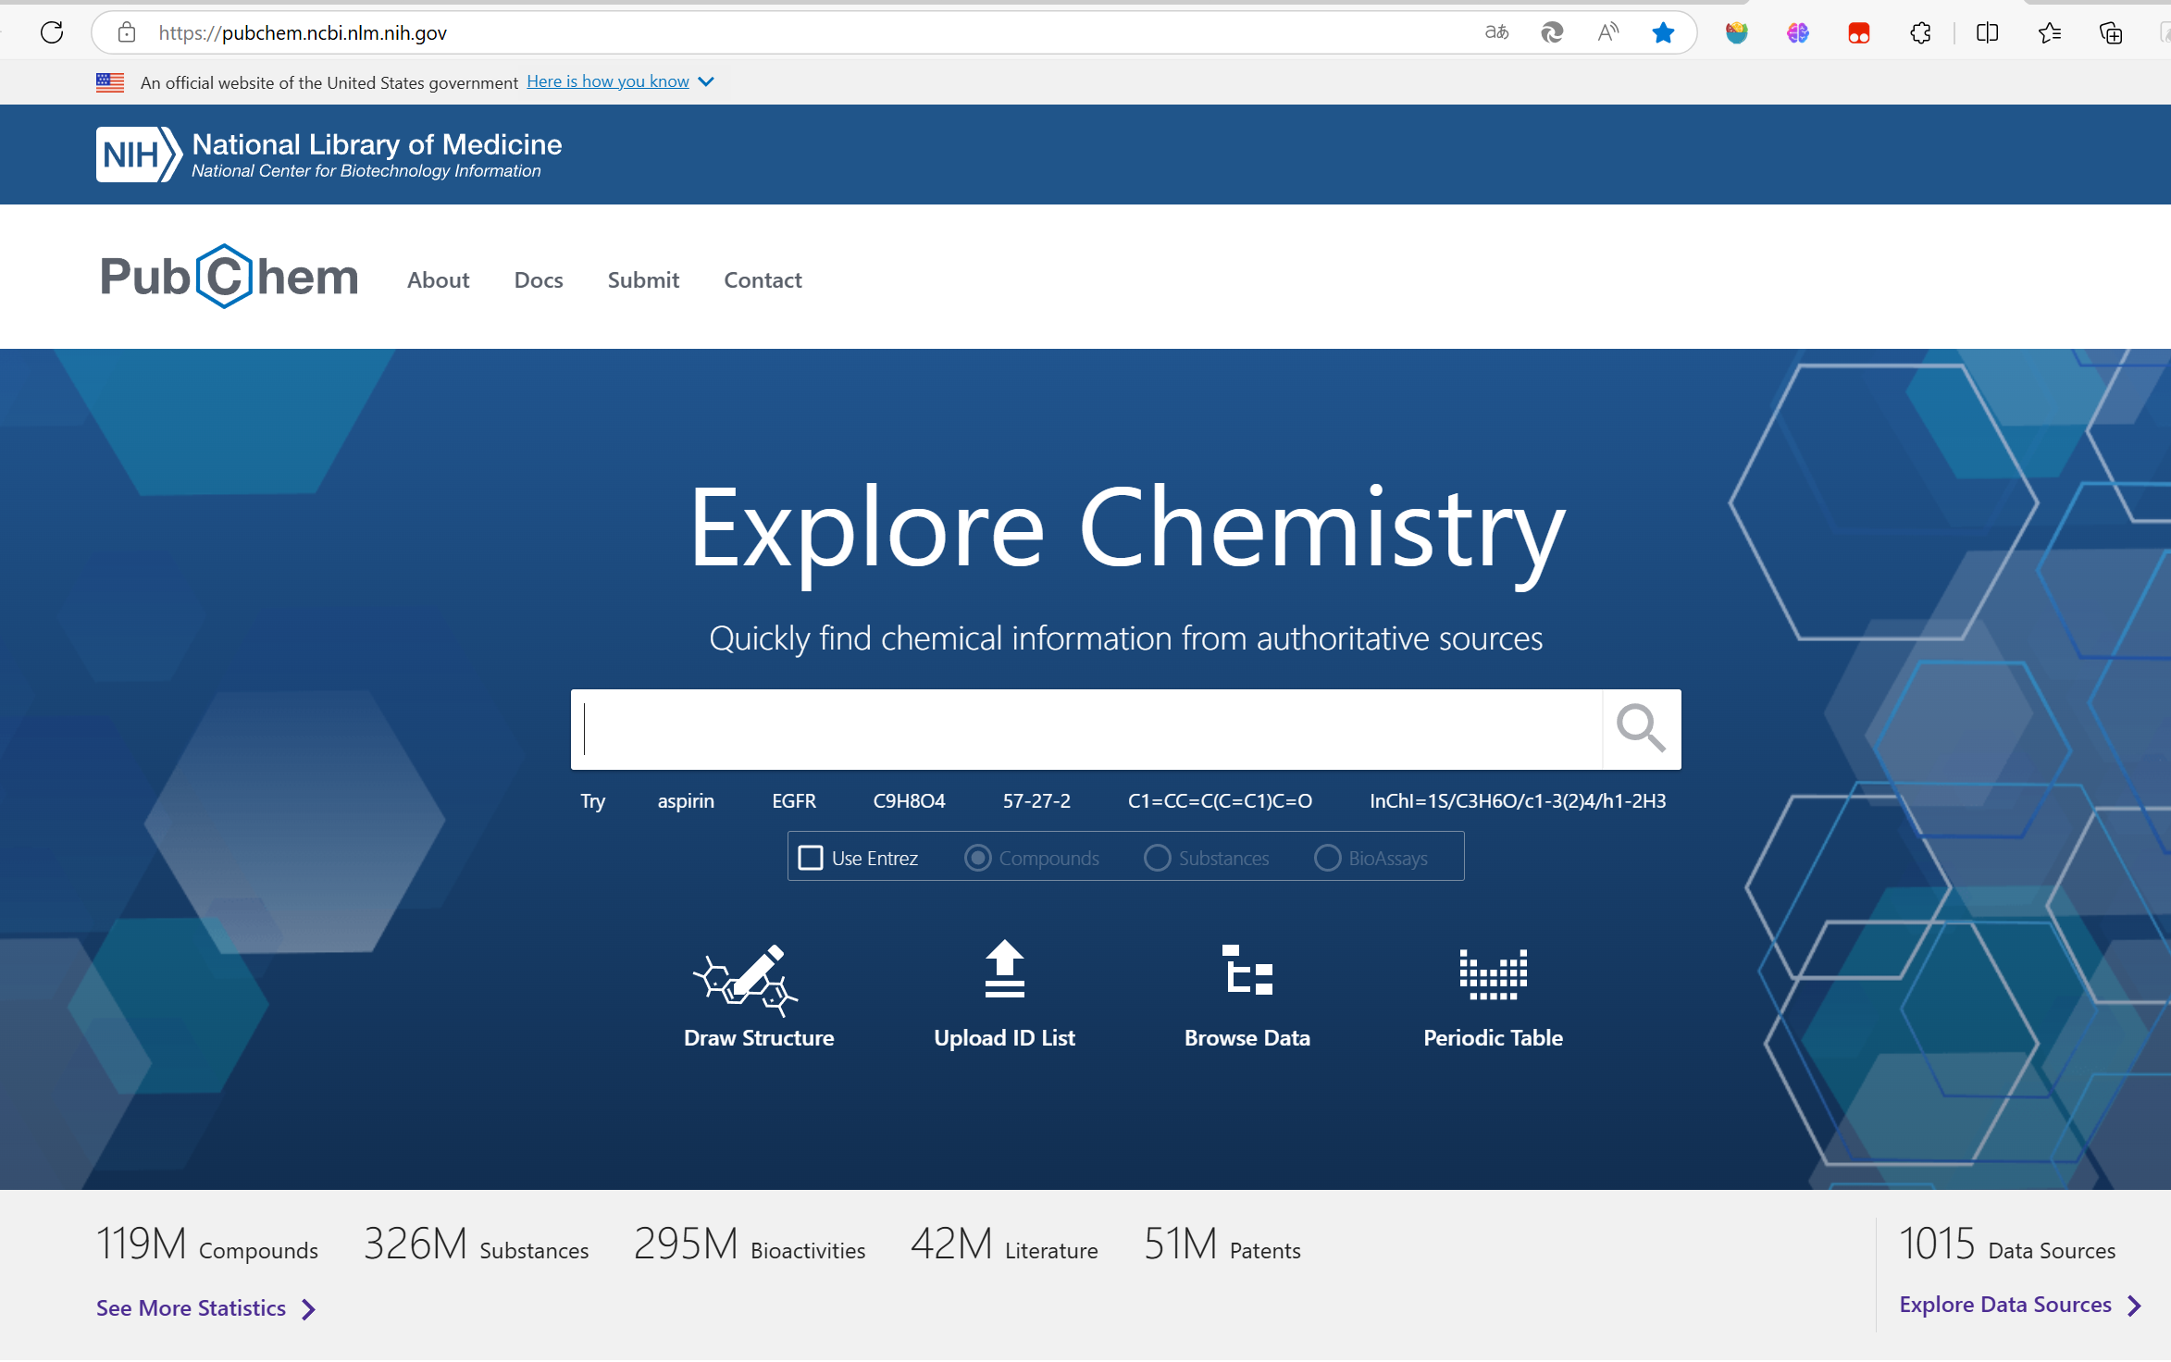Click the blue favorite star icon

point(1663,32)
